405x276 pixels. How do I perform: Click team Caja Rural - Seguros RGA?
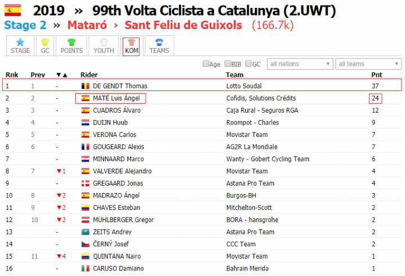262,111
